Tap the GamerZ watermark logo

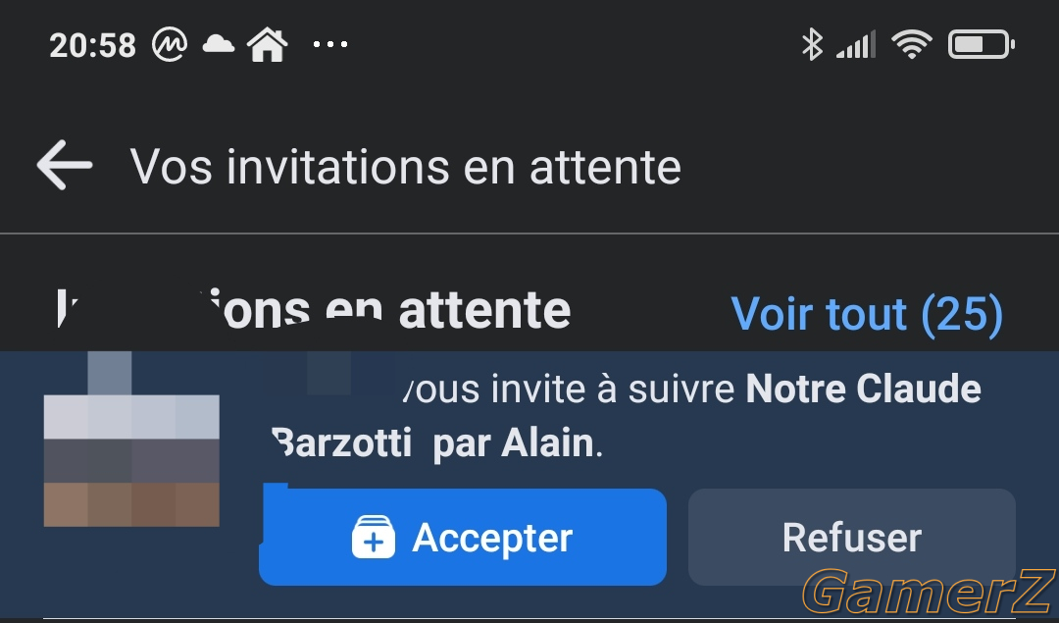[x=930, y=593]
